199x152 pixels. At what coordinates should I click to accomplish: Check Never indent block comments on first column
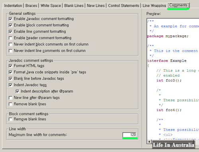[x=10, y=44]
